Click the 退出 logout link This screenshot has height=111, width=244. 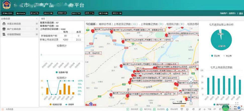241,13
